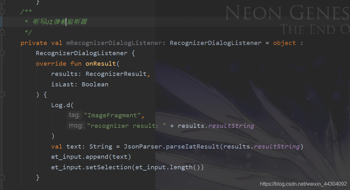350x190 pixels.
Task: Collapse the onResult body at the ) { line
Action: click(2, 95)
